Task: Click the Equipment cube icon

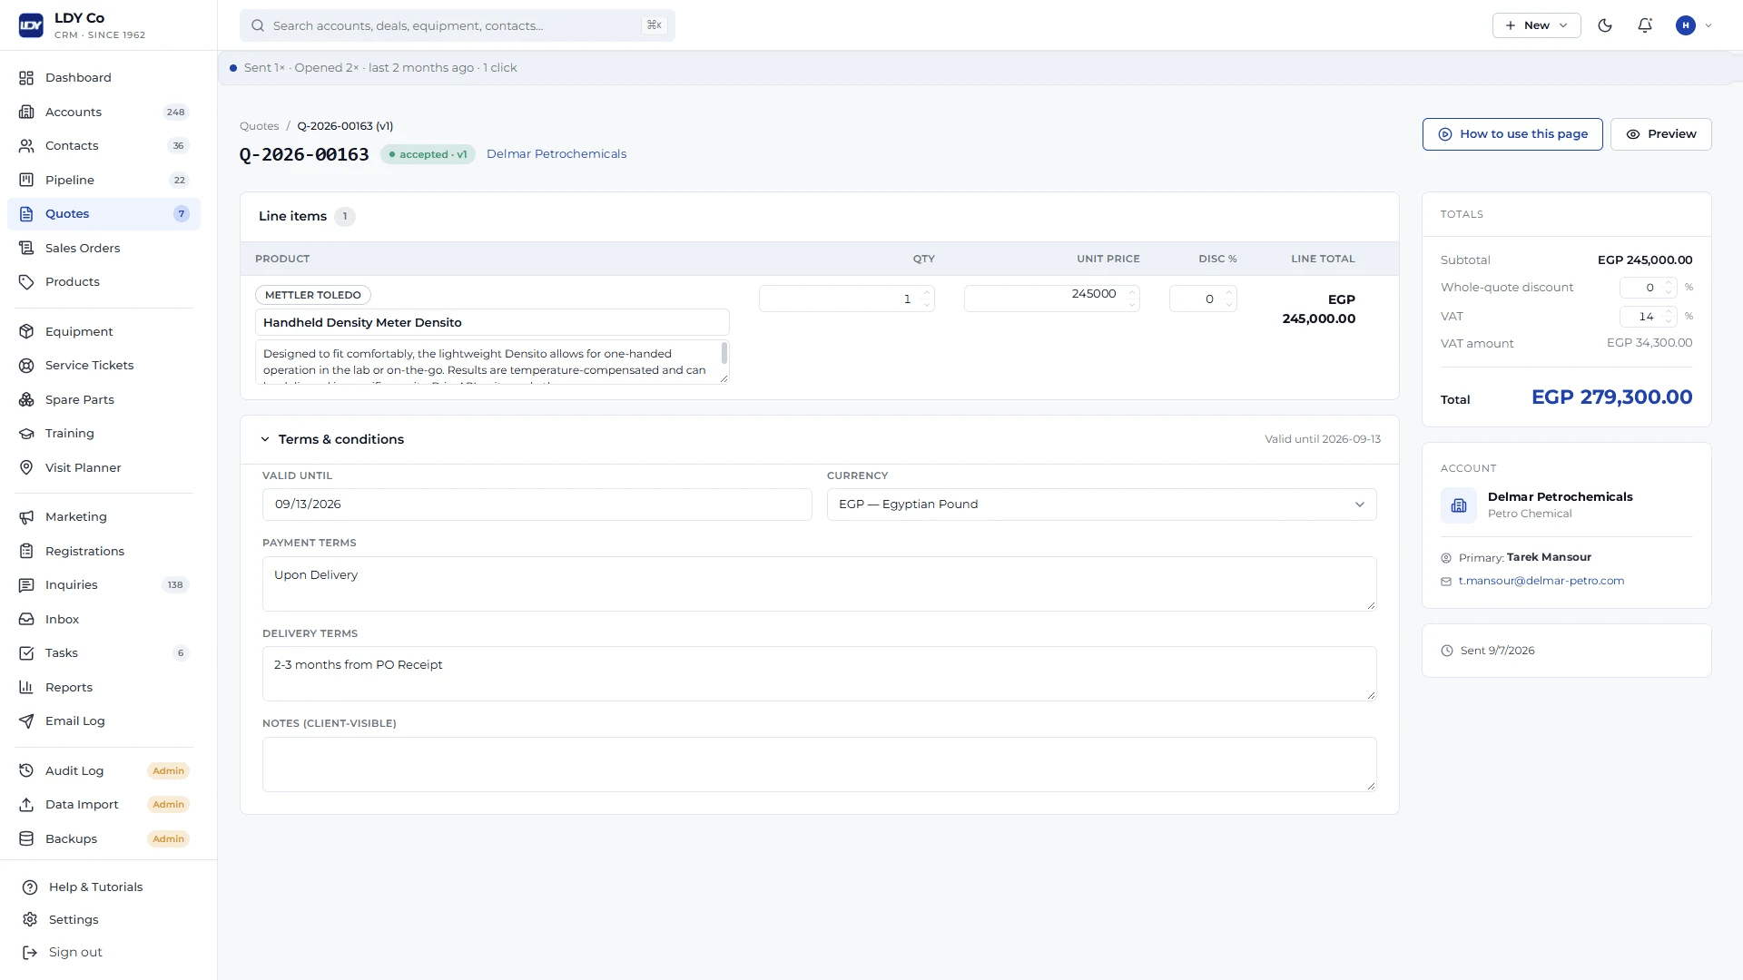Action: [x=26, y=332]
